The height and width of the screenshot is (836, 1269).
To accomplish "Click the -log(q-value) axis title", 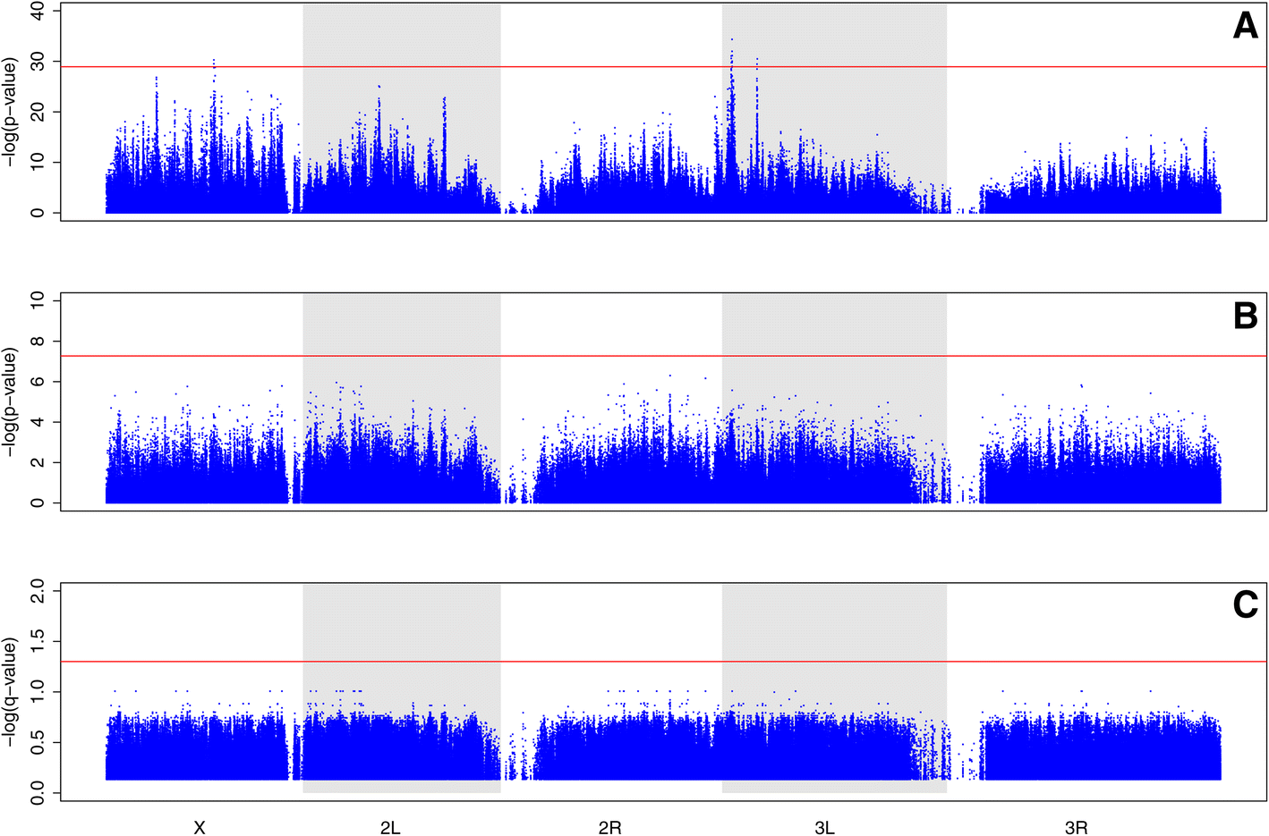I will pyautogui.click(x=10, y=692).
